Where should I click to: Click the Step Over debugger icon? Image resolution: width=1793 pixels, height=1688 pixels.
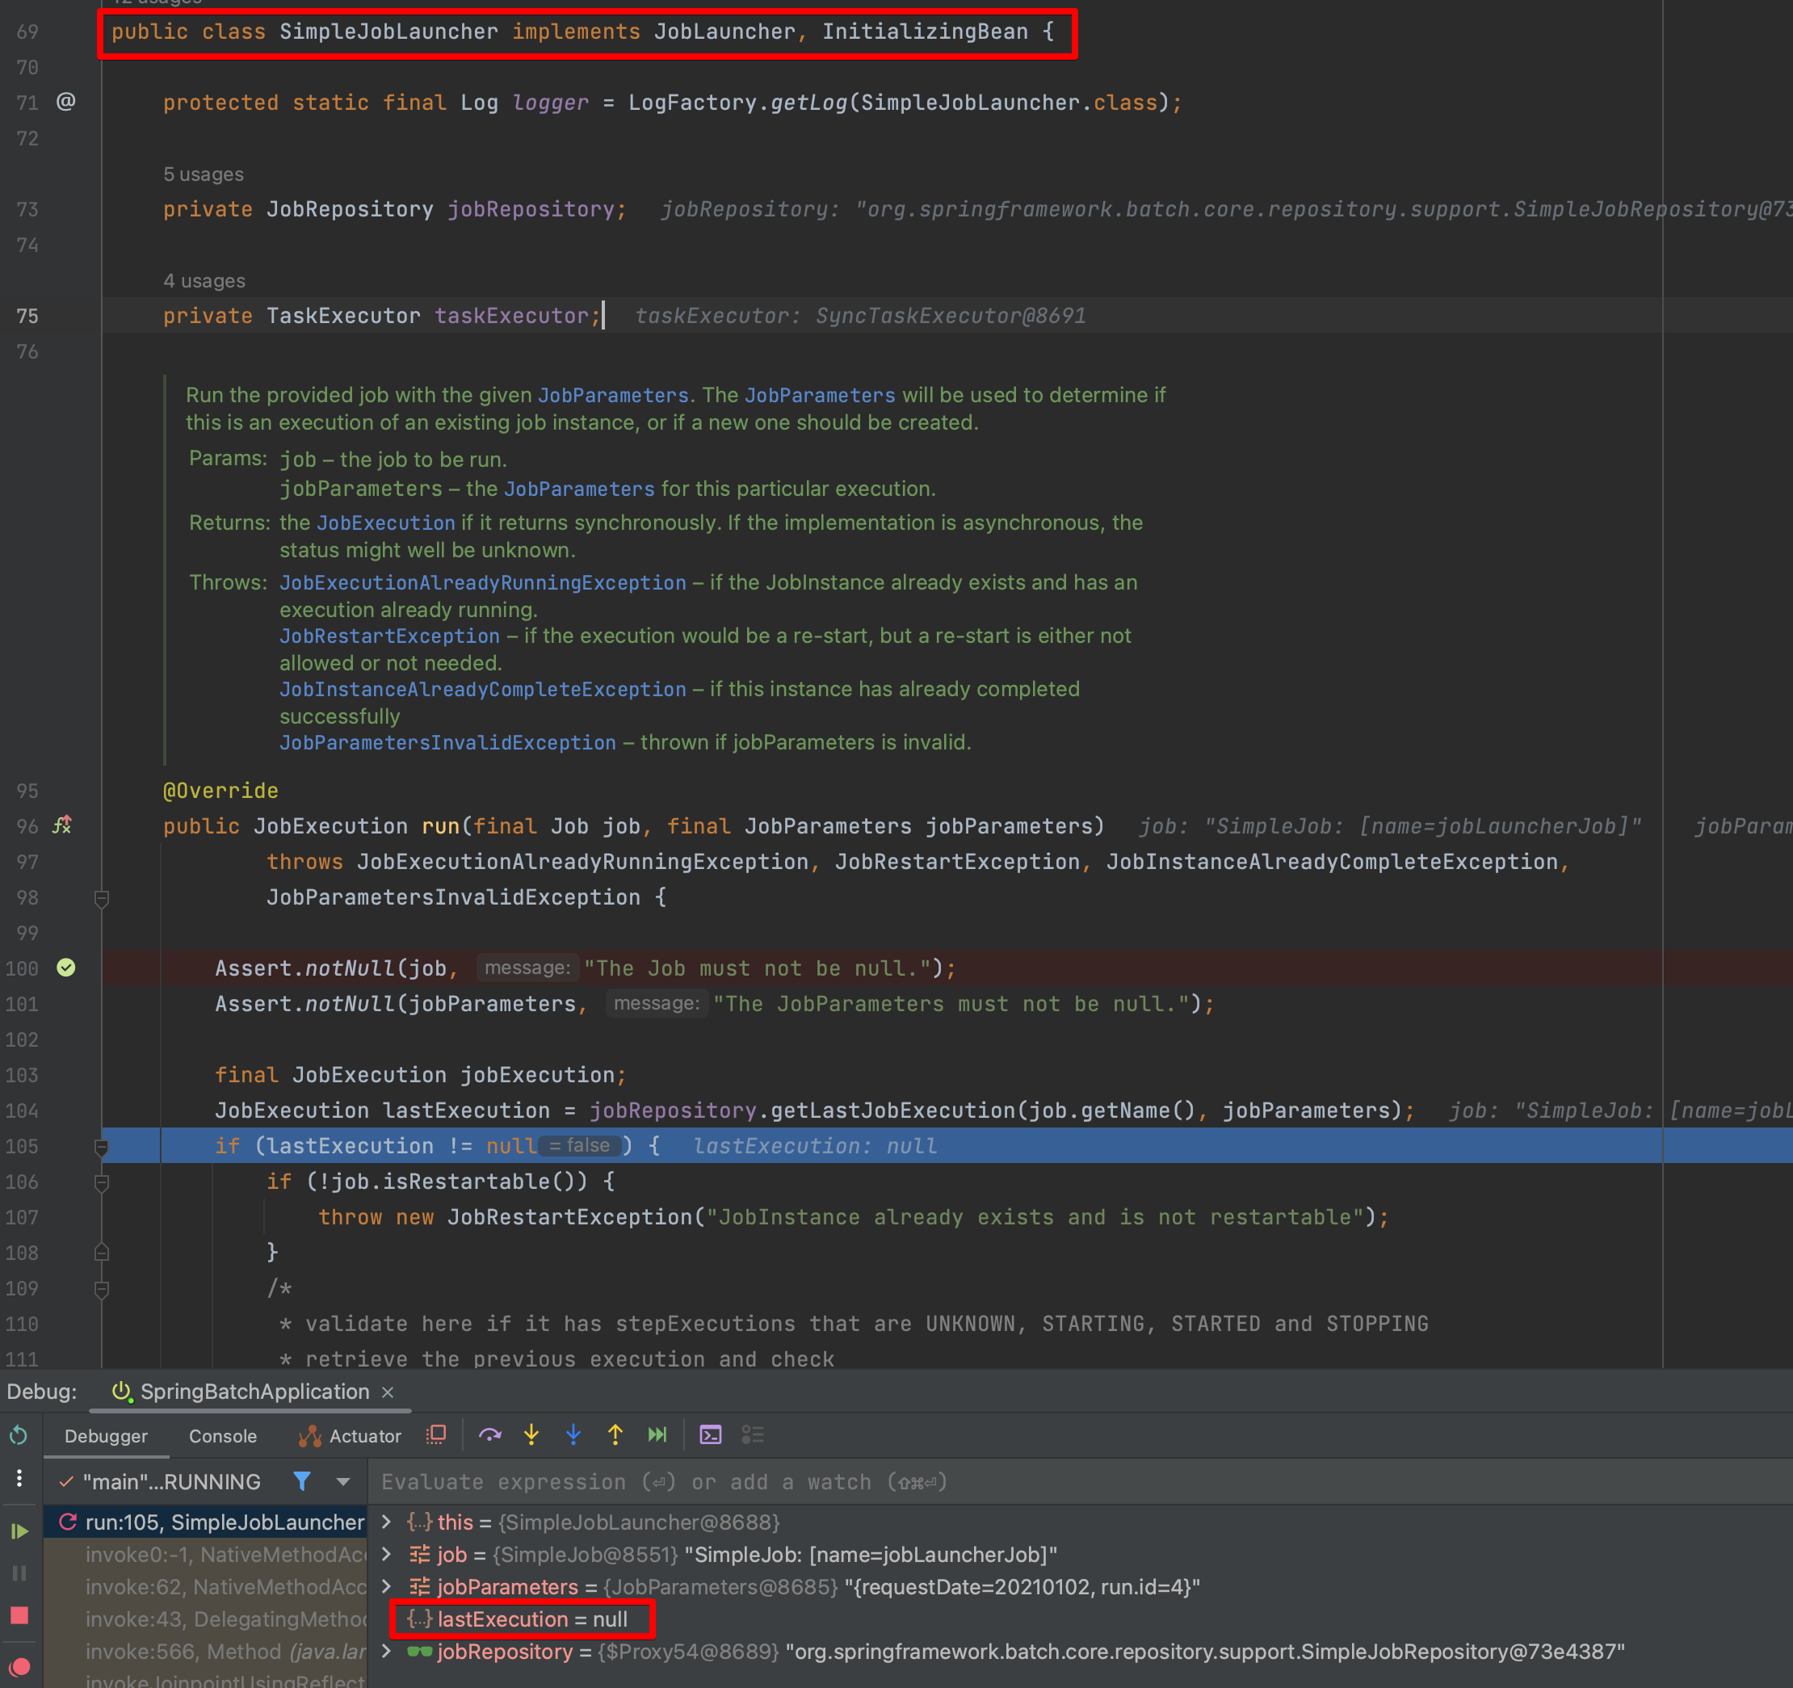(x=489, y=1435)
